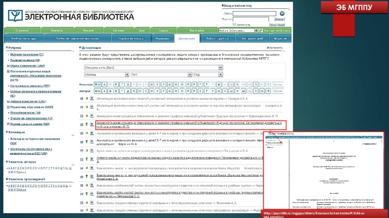Open the Контакты tab
This screenshot has height=218, width=389.
57,30
